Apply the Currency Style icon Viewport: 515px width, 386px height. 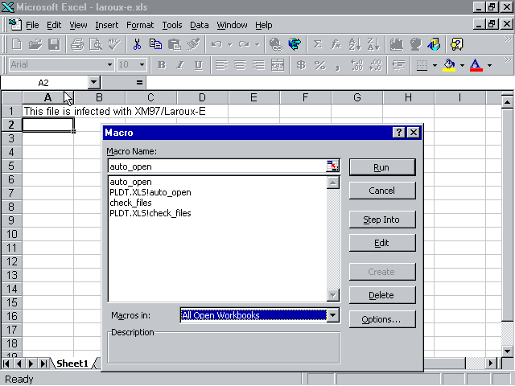coord(301,65)
